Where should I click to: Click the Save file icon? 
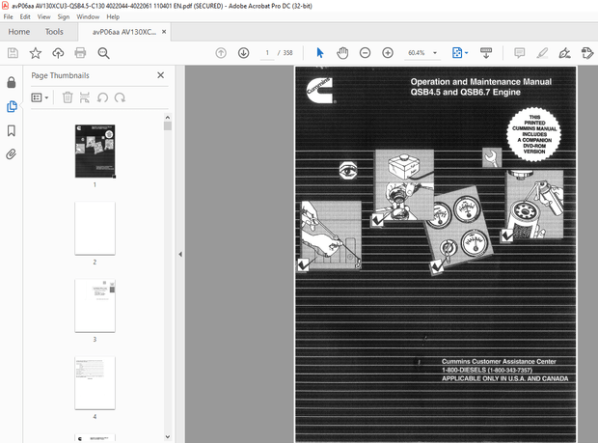(13, 53)
